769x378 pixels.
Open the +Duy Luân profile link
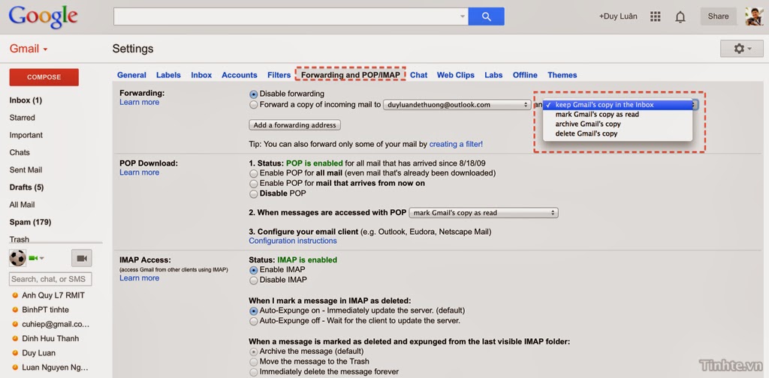click(x=618, y=16)
